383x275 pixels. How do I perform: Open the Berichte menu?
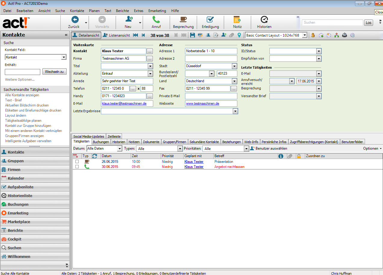[x=122, y=11]
